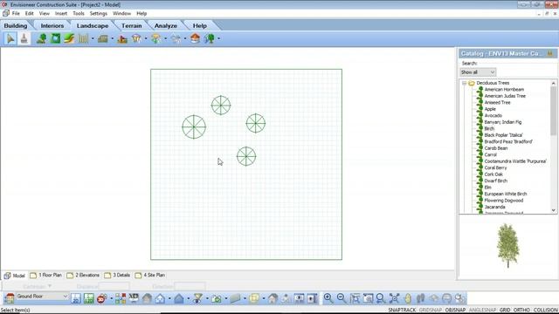559x314 pixels.
Task: Open dropdown arrow beside 3D view icon
Action: [111, 298]
